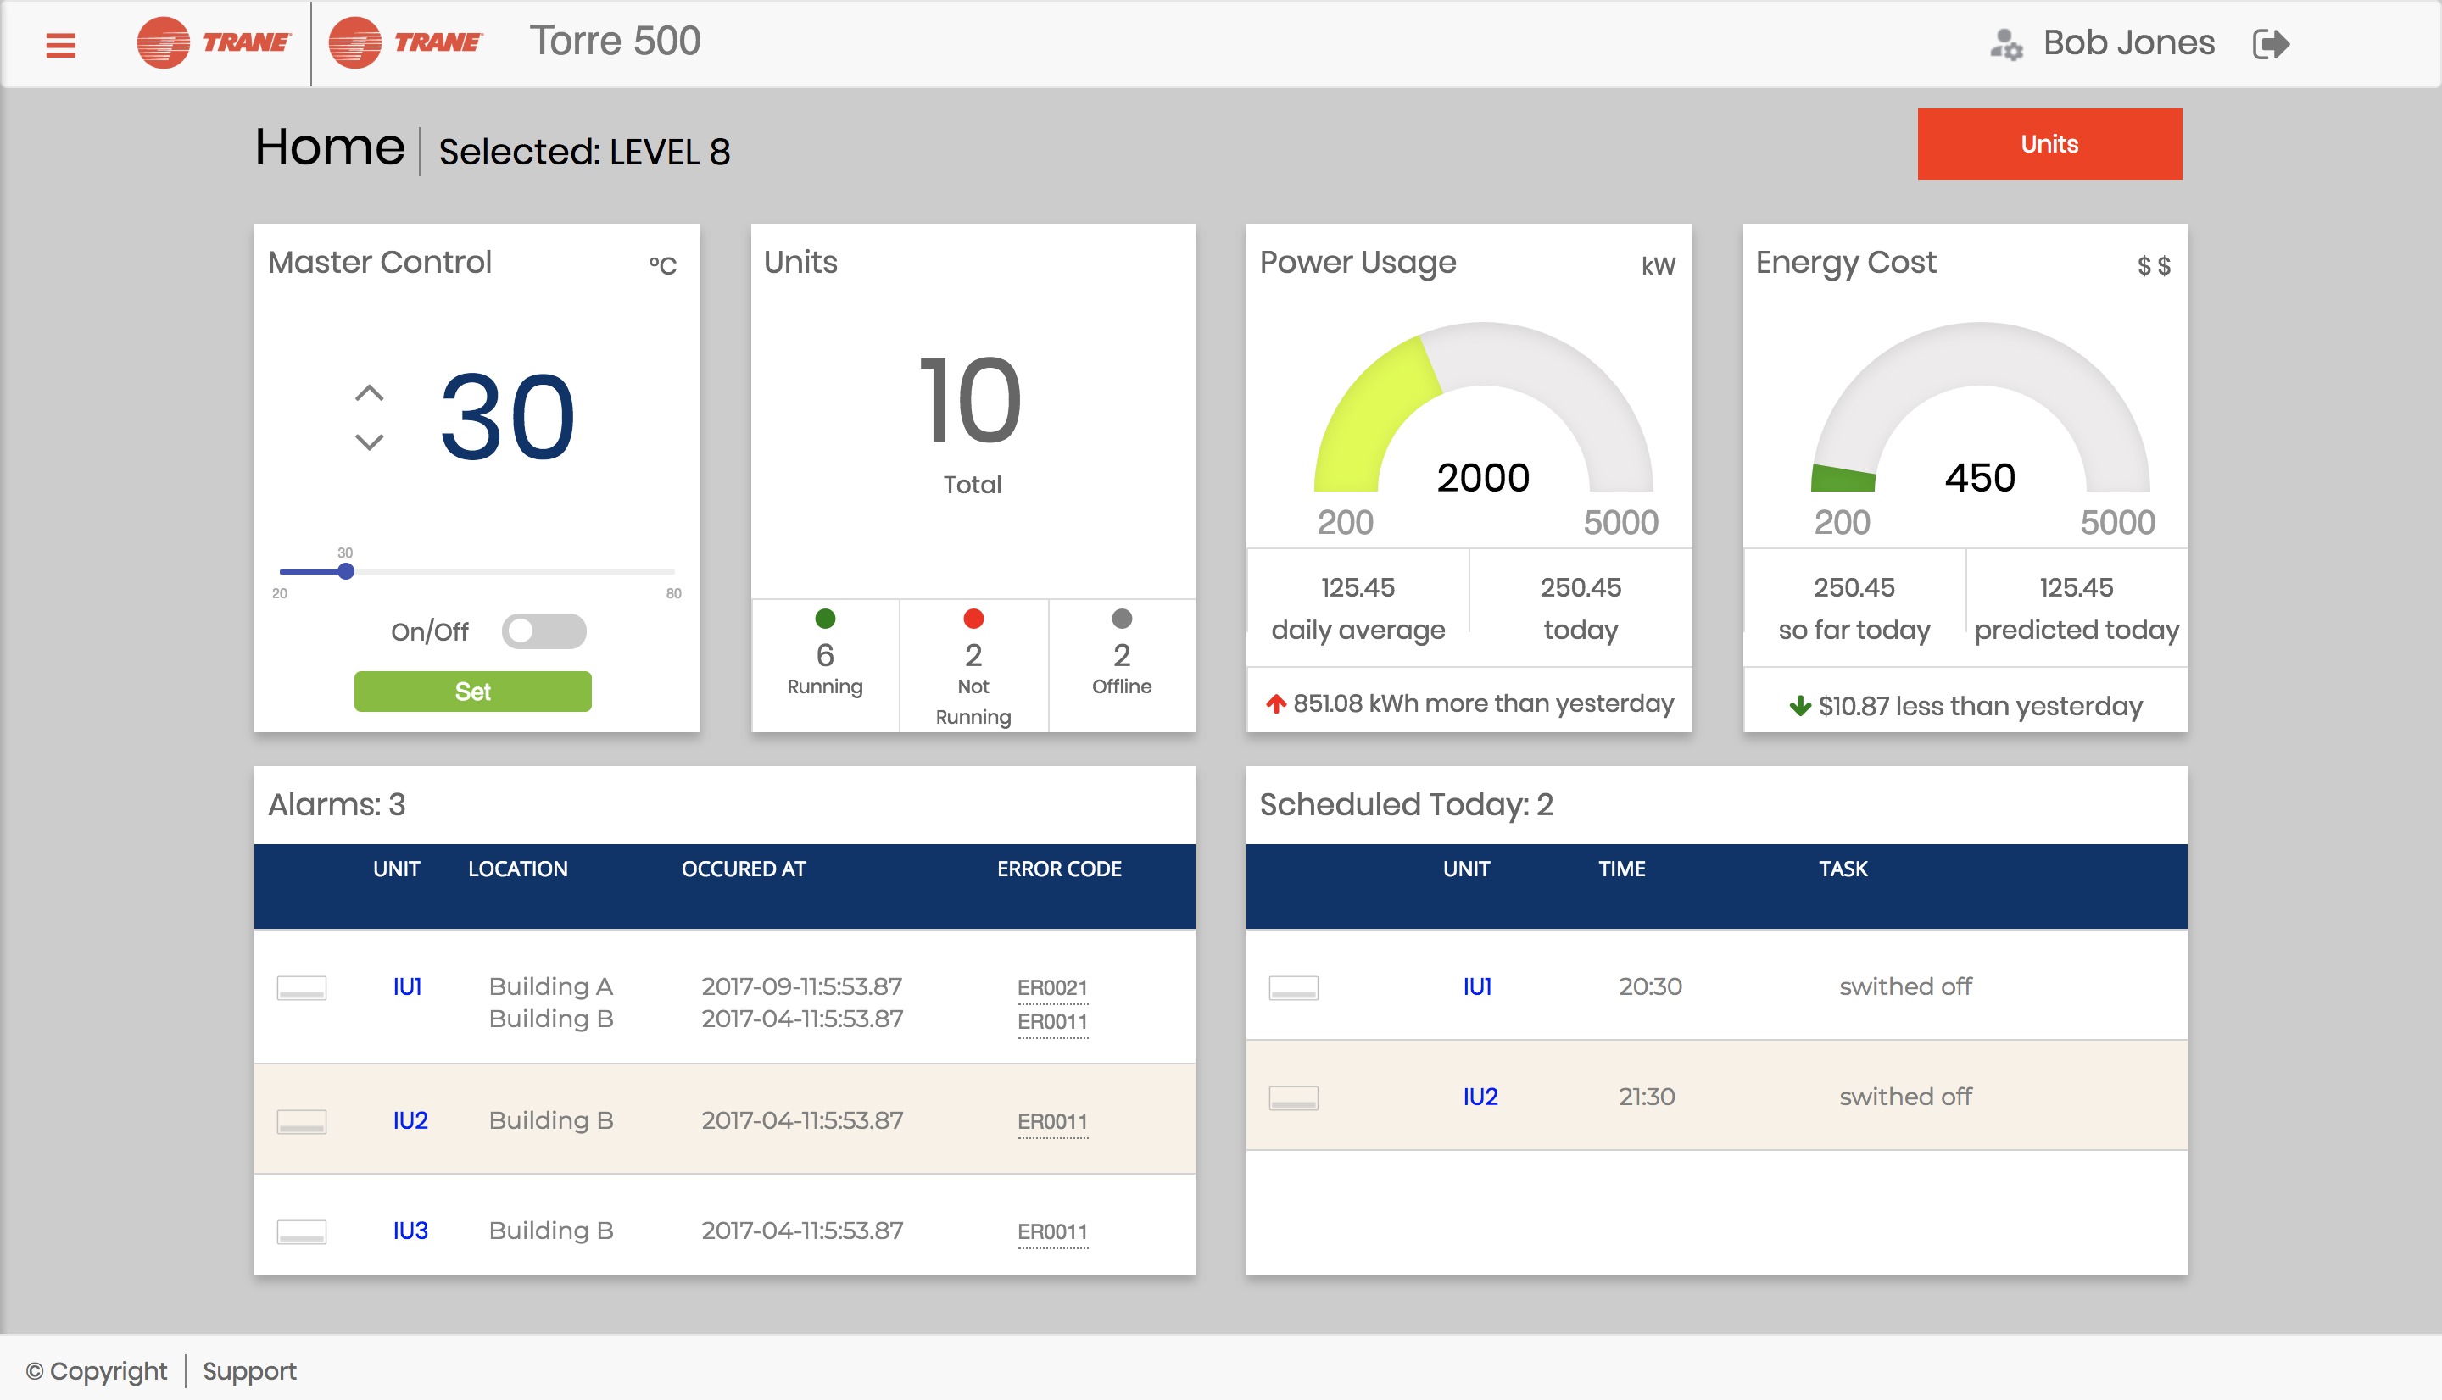Open unit IU3 from the alarms list

click(x=409, y=1229)
